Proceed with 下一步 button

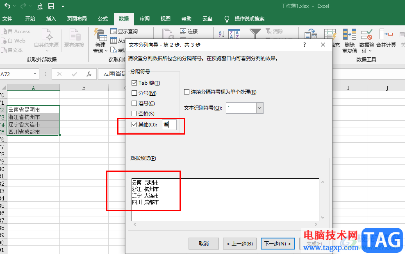(278, 243)
